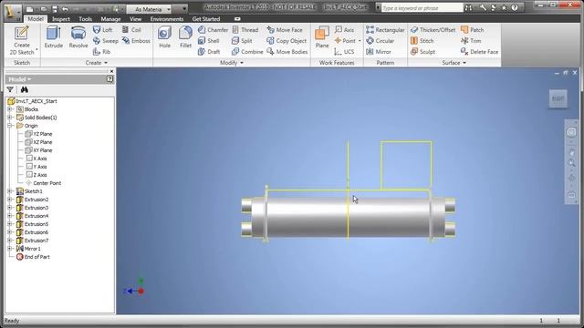This screenshot has width=584, height=328.
Task: Choose the Loft tool
Action: (x=102, y=30)
